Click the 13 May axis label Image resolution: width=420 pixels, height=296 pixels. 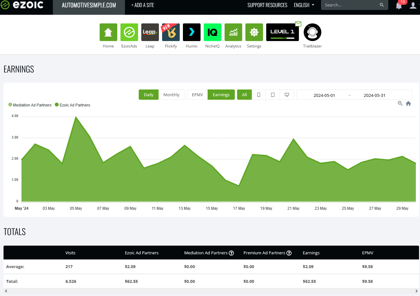[185, 208]
